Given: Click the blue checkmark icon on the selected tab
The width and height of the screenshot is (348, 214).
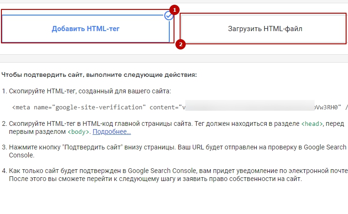Looking at the screenshot, I should click(169, 16).
